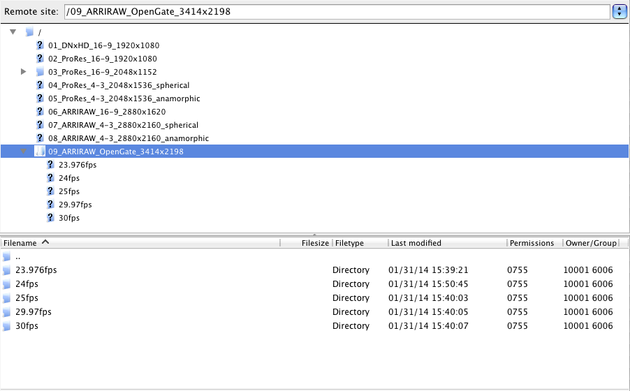Screen dimensions: 630x391
Task: Click the question-mark icon beside 07_ARRIRAW_4-3_2880x2160_spherical
Action: coord(39,124)
